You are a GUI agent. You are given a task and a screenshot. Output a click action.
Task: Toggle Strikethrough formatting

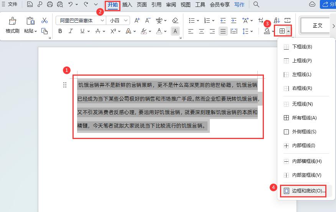pos(98,31)
